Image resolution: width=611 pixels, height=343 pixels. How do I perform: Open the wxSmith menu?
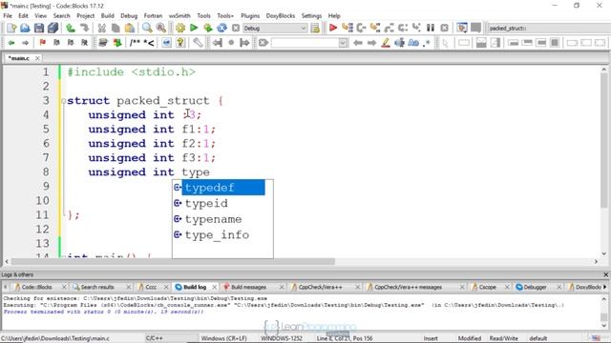coord(179,16)
